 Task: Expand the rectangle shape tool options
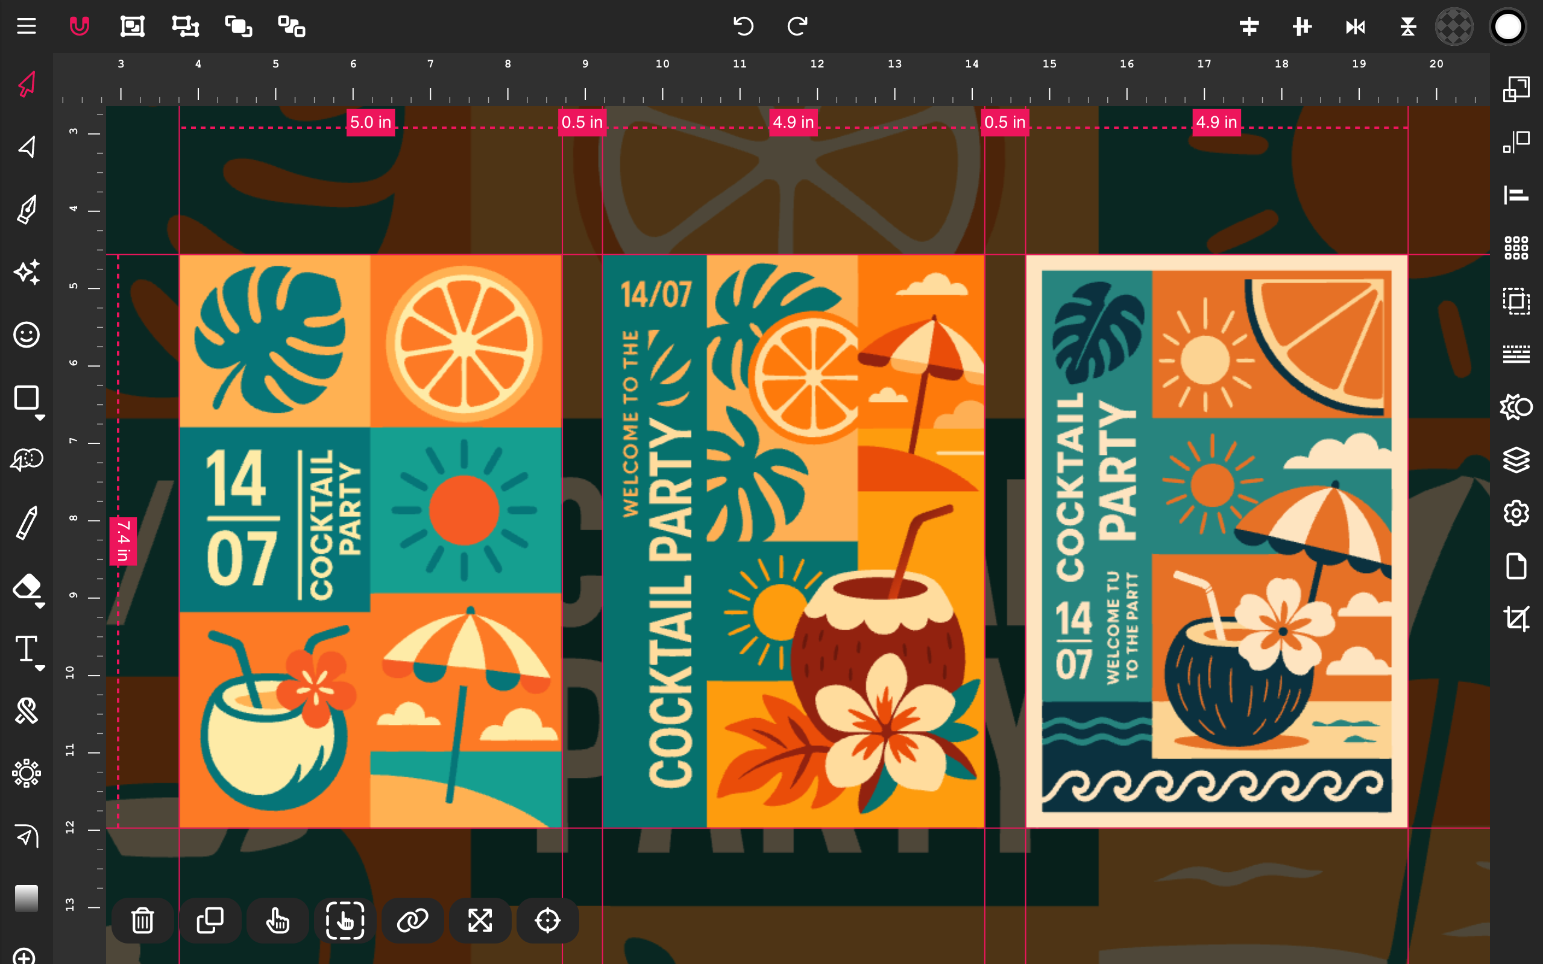point(40,418)
